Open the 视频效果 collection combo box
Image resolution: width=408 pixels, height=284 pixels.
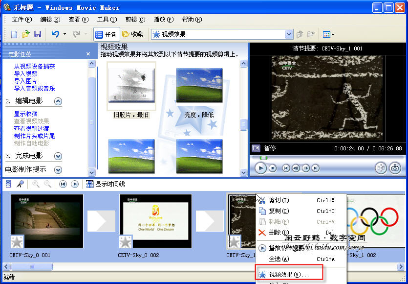tap(222, 34)
